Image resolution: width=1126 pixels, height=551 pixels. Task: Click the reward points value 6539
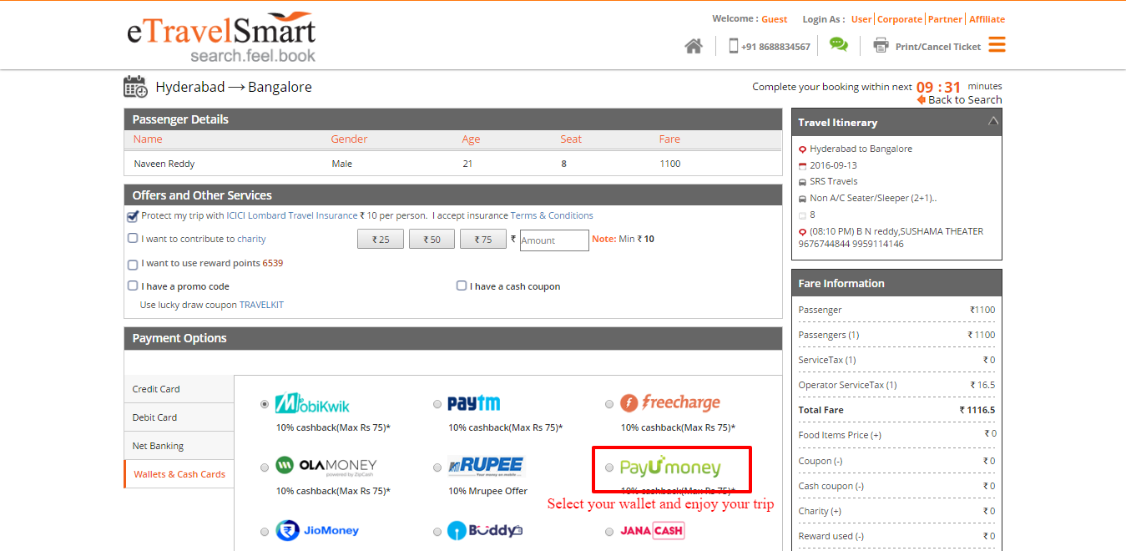[273, 263]
